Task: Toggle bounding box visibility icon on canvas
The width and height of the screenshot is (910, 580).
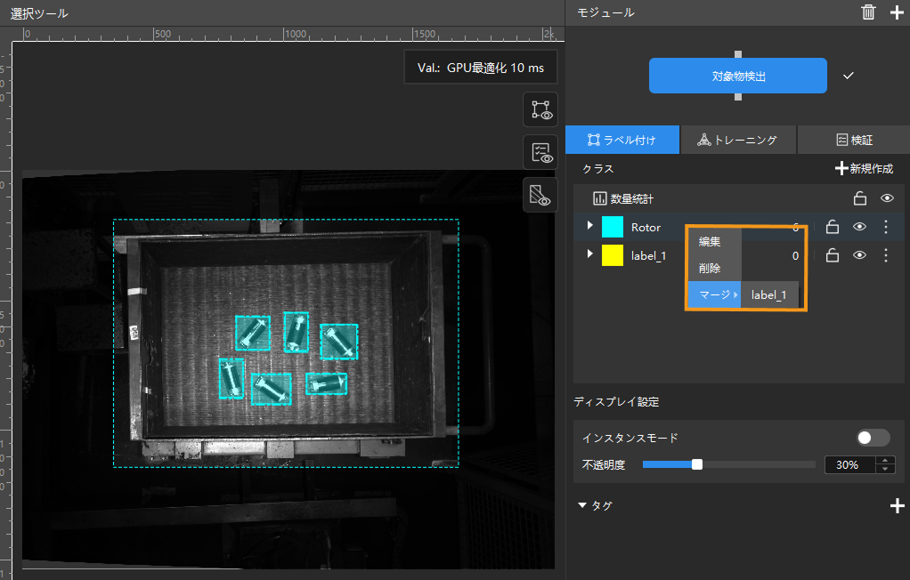Action: (x=540, y=109)
